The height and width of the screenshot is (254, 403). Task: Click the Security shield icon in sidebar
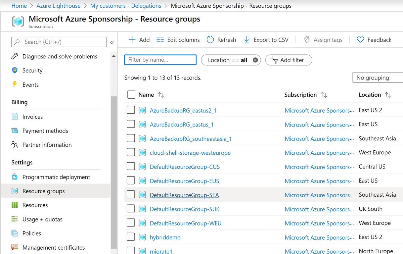[14, 70]
